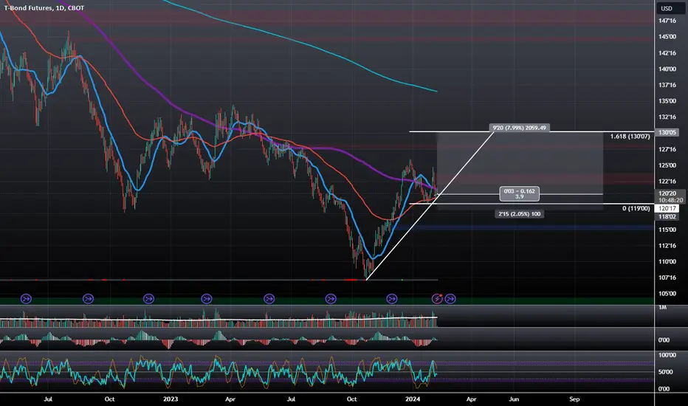Click the 9'20 (7.99%) 2059.49 target label
Viewport: 688px width, 406px height.
click(x=519, y=128)
